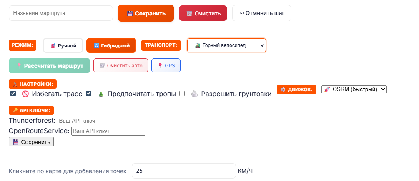Open the routing engine OSRM dropdown

click(x=354, y=89)
